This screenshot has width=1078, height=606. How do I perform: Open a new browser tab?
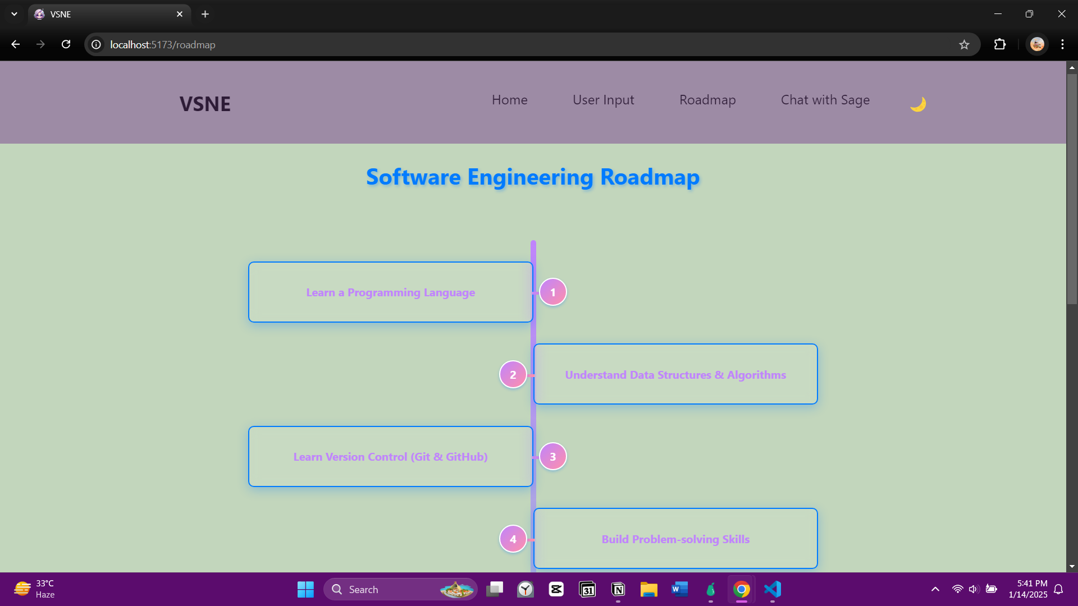205,14
